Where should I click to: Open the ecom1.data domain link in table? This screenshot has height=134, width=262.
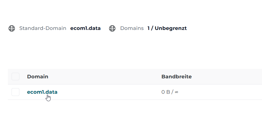point(42,92)
